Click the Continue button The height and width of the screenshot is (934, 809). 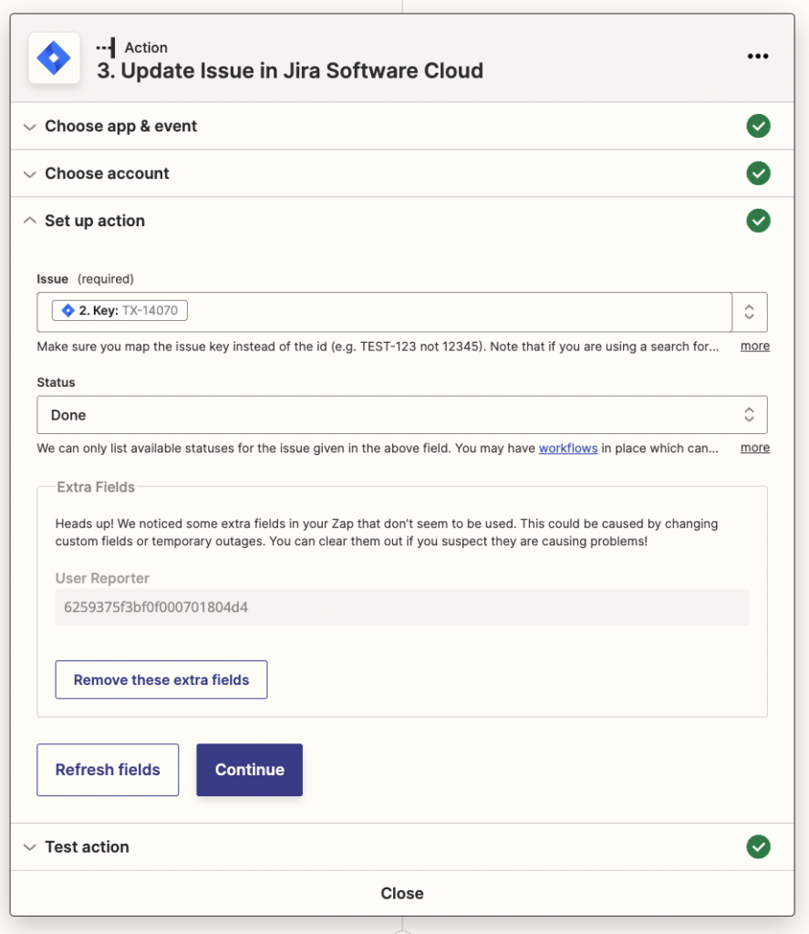pos(250,770)
